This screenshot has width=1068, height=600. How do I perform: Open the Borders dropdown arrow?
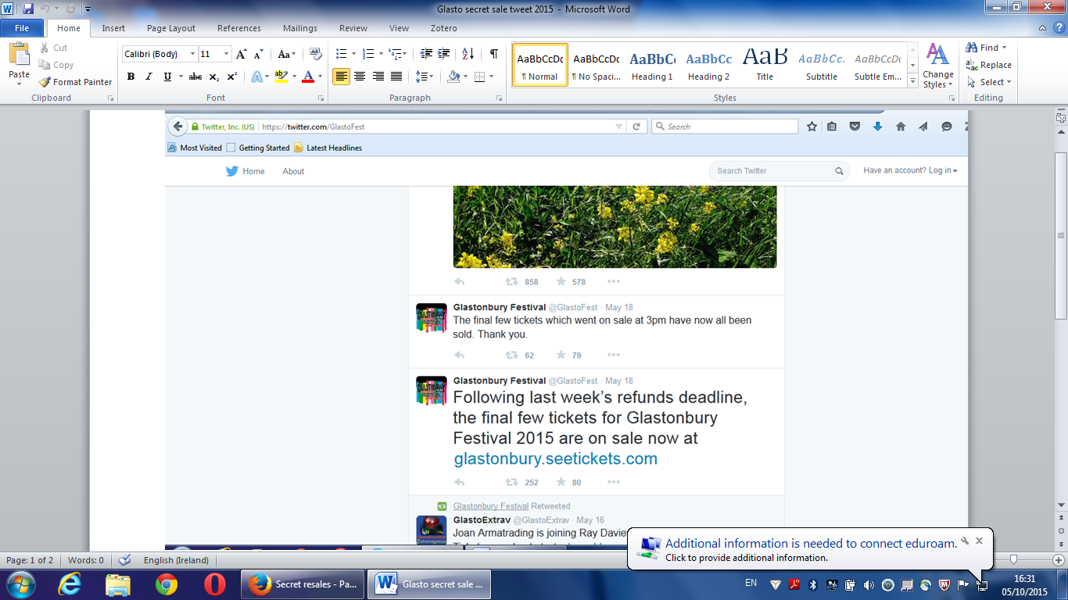[490, 77]
